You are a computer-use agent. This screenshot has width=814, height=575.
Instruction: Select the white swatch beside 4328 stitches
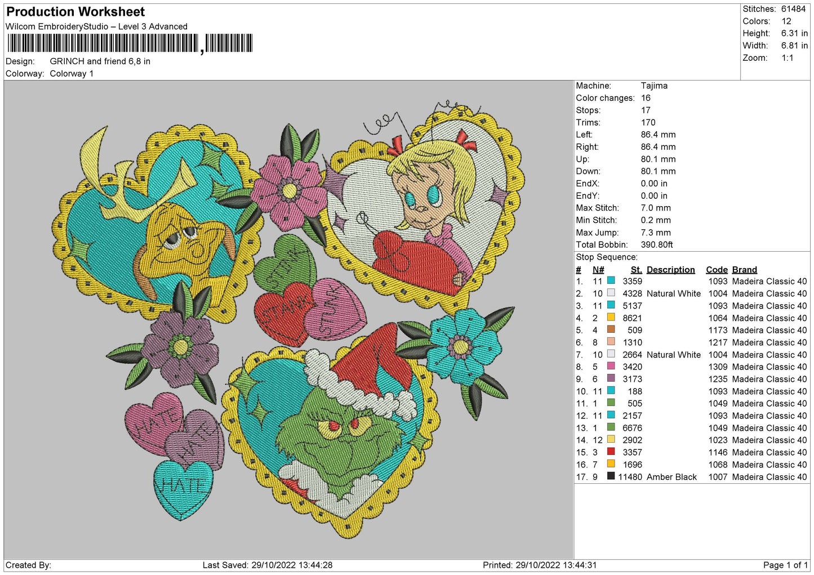click(x=611, y=293)
